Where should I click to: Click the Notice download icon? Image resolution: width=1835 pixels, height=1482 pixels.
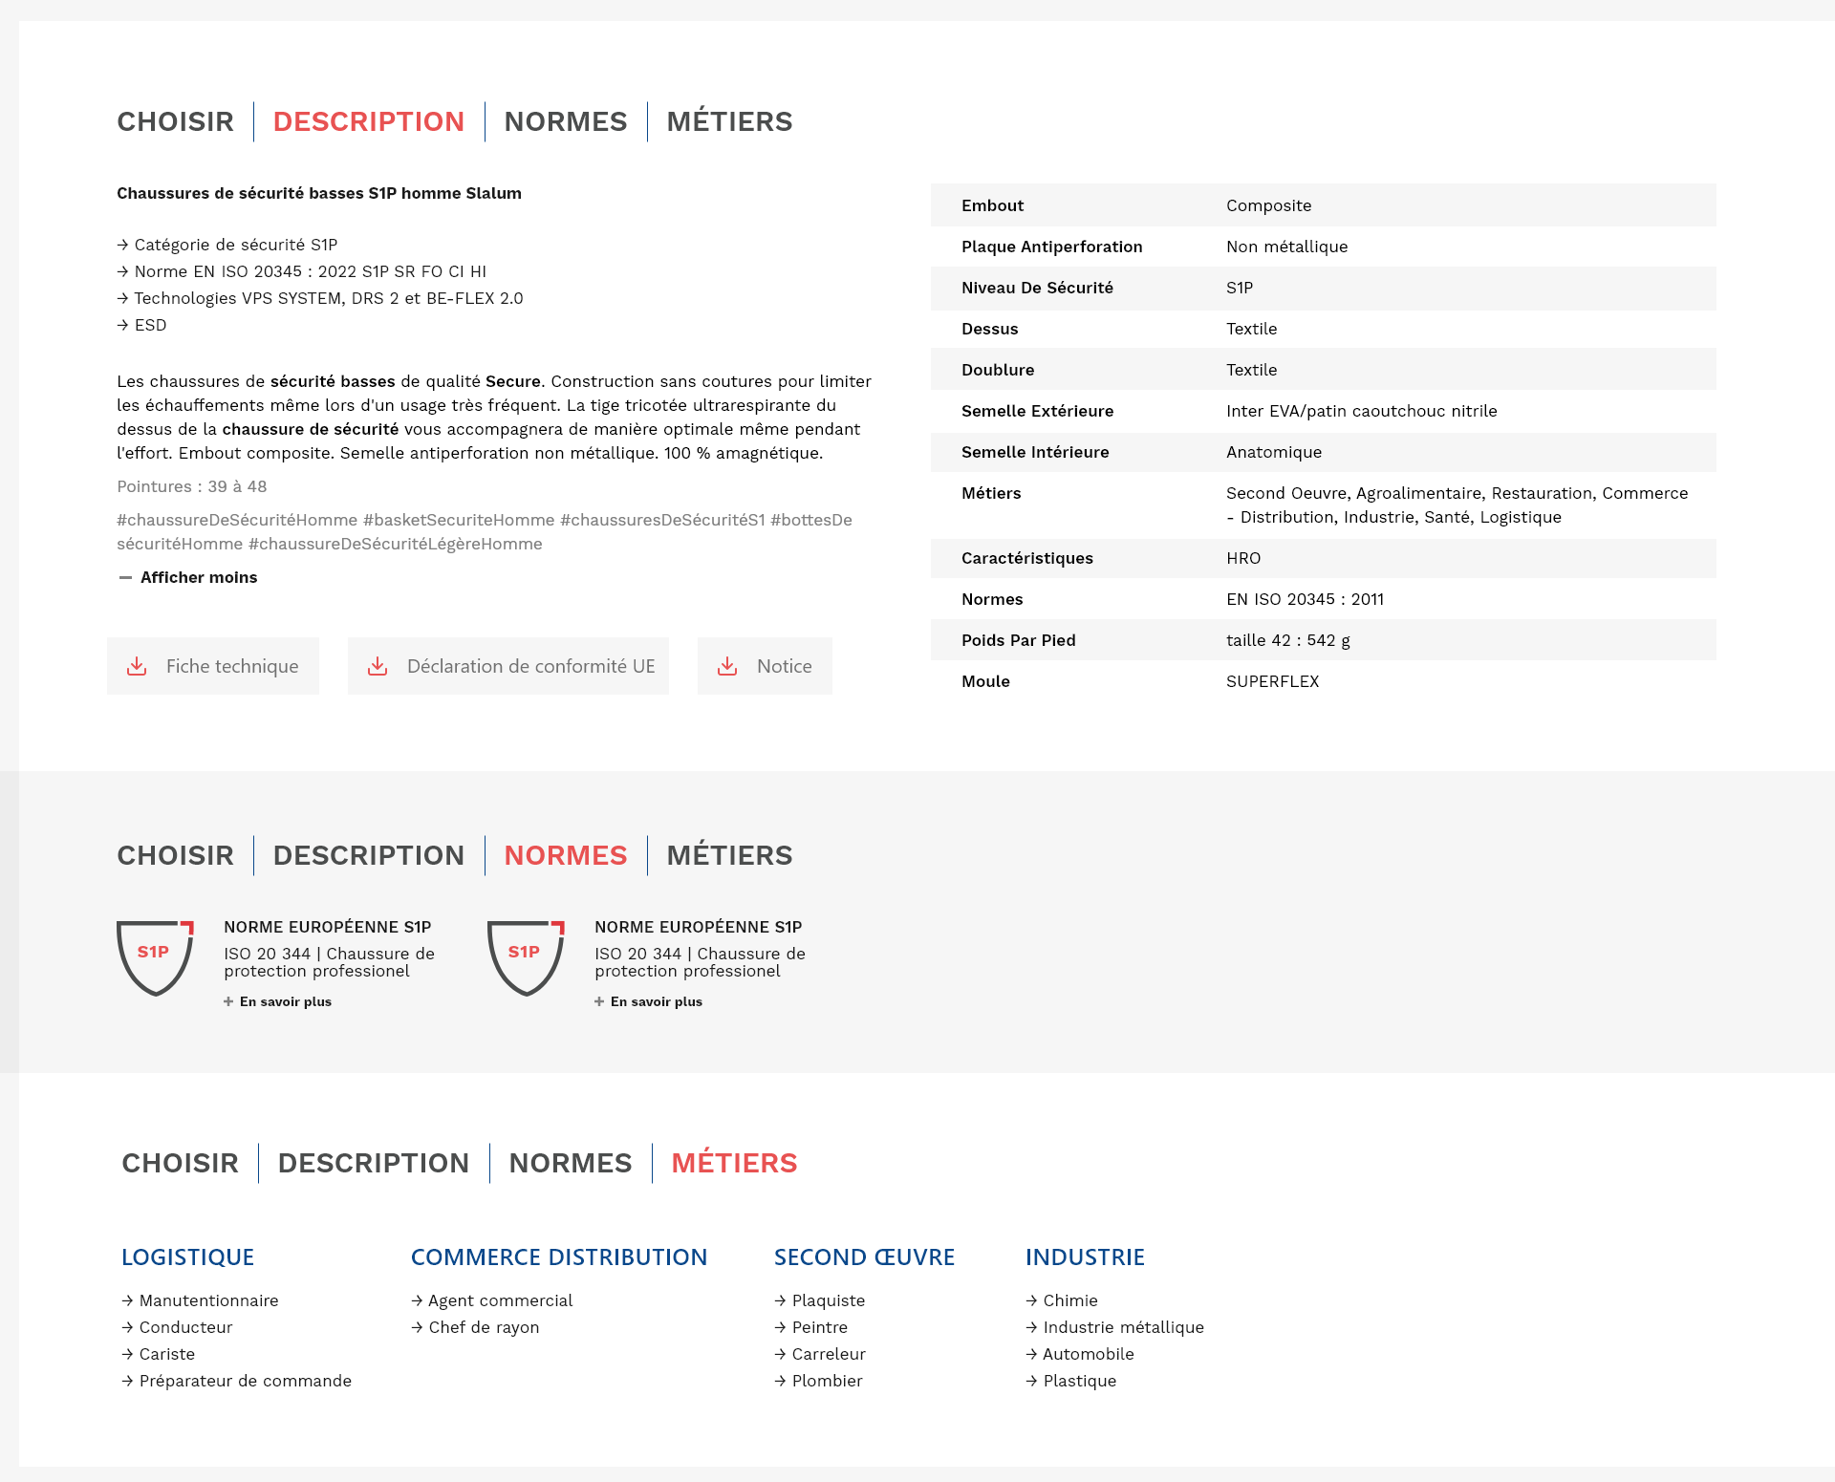[x=727, y=666]
